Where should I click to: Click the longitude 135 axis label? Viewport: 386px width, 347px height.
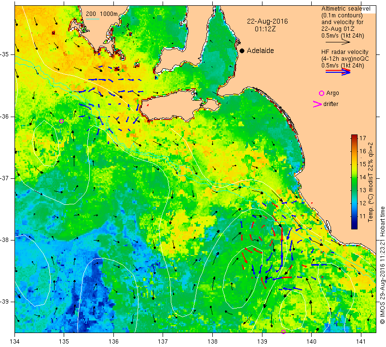[x=64, y=342]
